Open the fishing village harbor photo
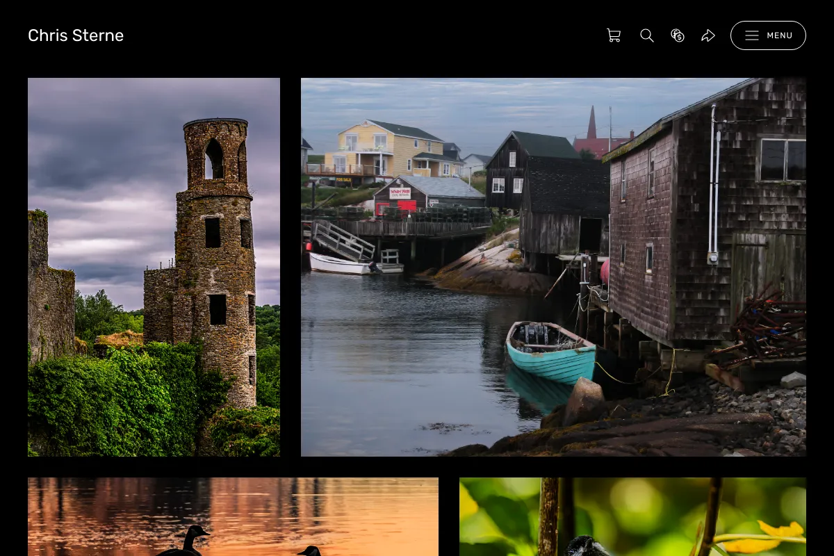This screenshot has width=834, height=556. click(x=553, y=267)
